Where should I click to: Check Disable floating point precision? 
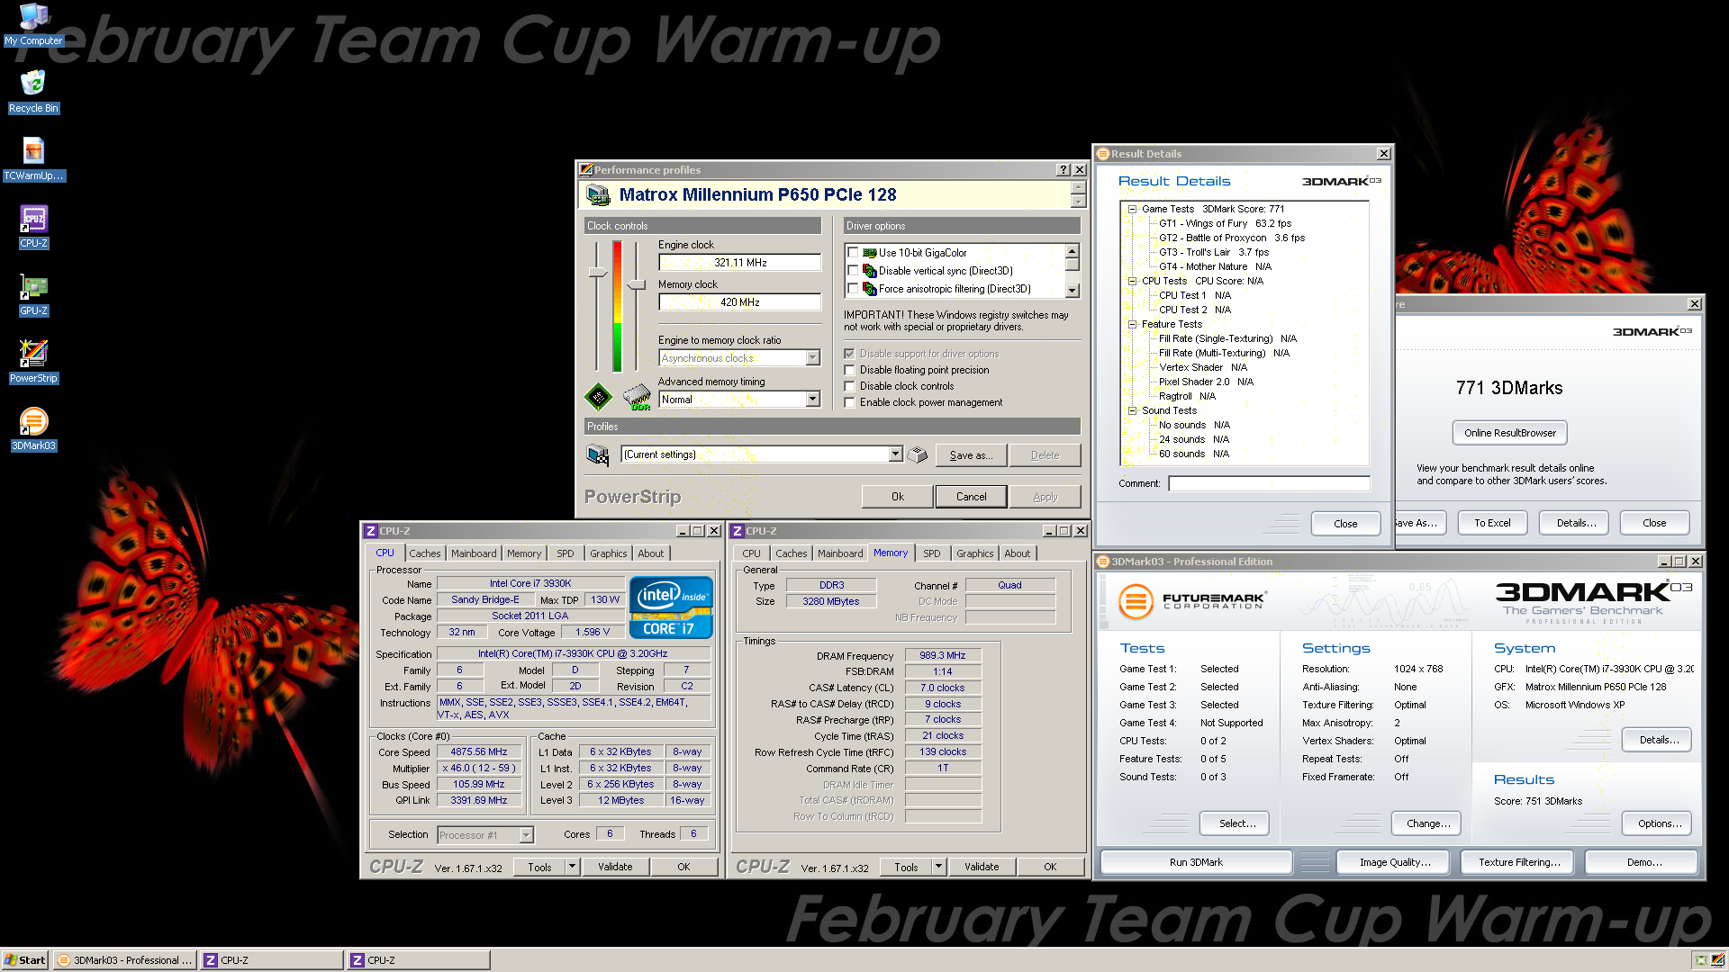pos(849,370)
